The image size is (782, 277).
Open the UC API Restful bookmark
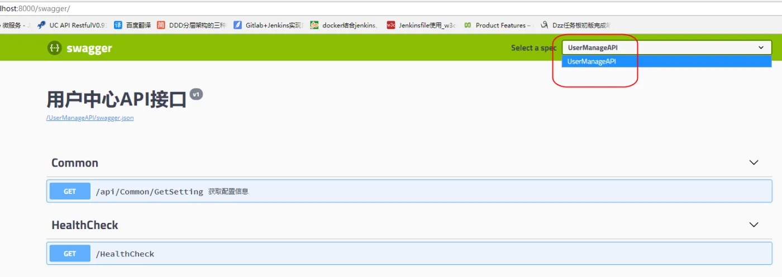[71, 25]
